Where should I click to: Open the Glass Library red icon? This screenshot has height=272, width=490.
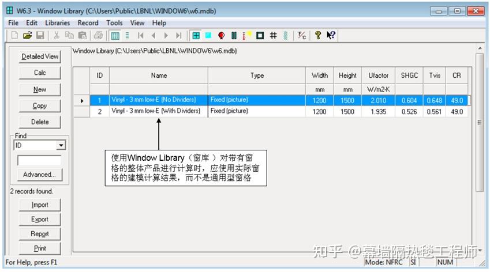point(221,35)
